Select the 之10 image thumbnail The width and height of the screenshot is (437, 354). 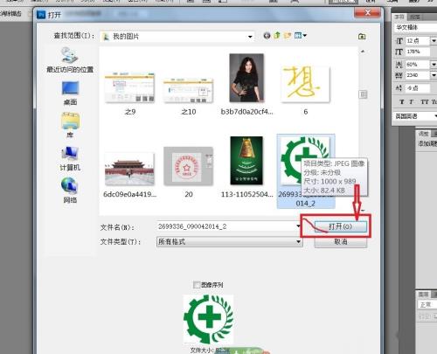coord(189,90)
